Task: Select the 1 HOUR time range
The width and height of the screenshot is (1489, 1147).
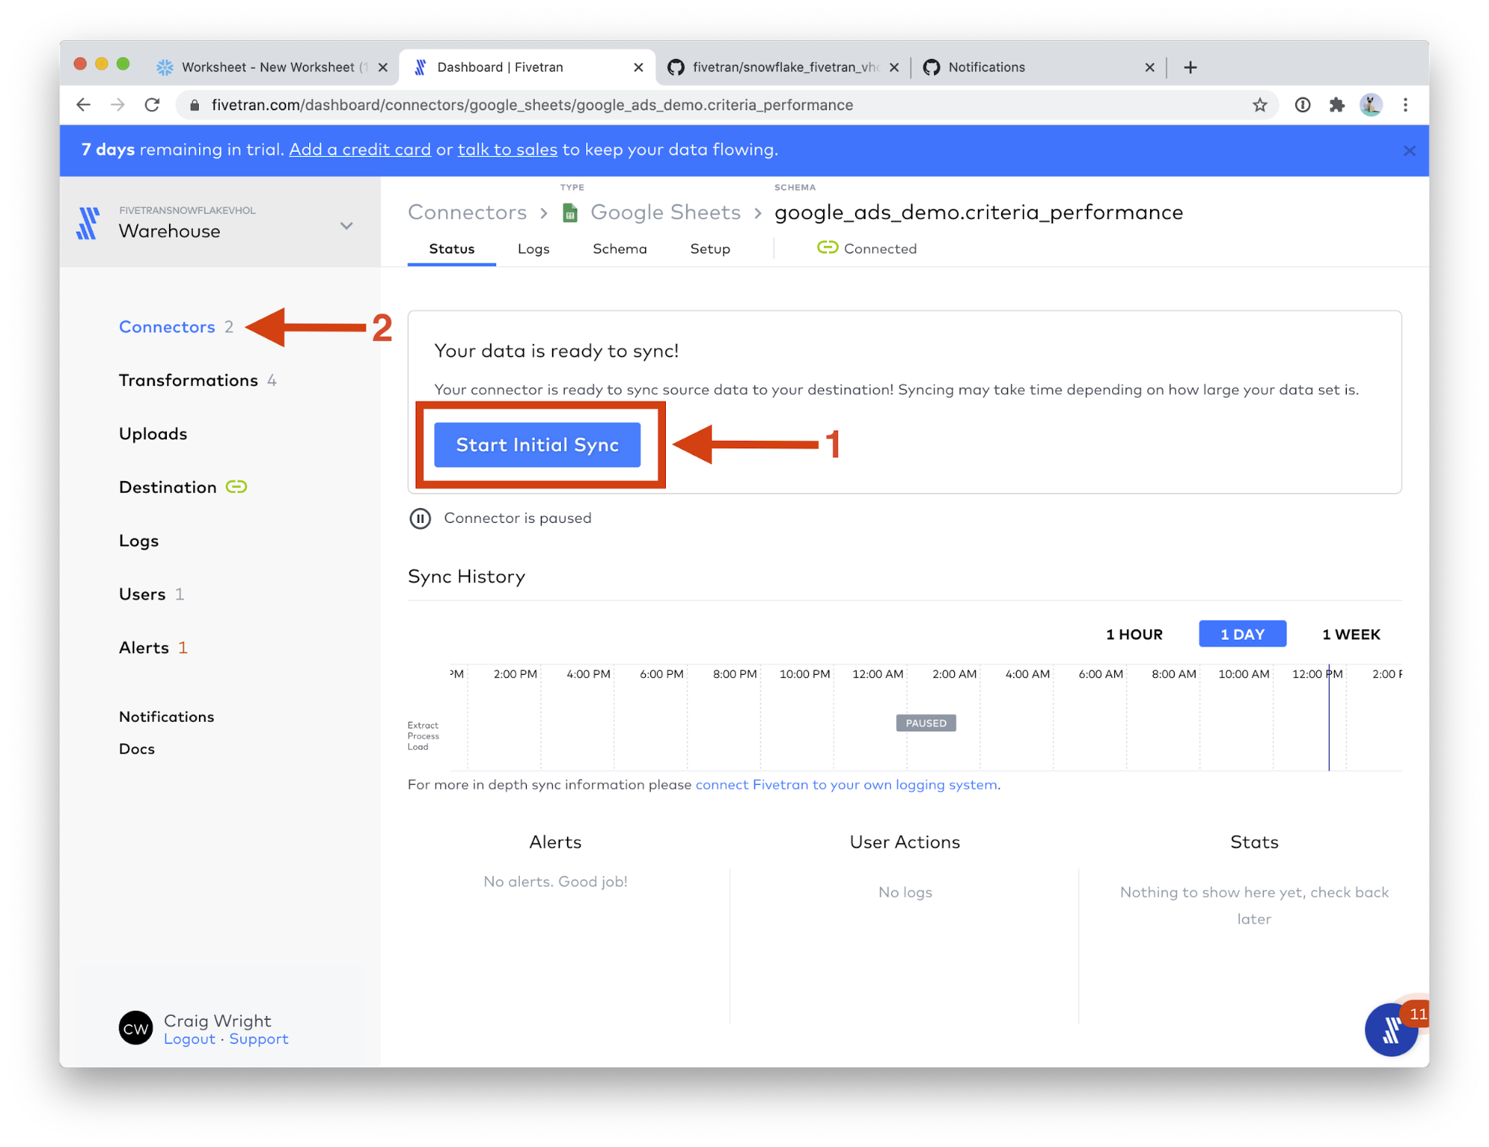Action: coord(1134,635)
